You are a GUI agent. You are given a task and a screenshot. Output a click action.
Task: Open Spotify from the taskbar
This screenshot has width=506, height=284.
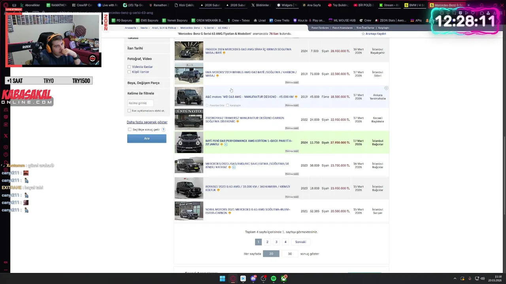[x=274, y=279]
